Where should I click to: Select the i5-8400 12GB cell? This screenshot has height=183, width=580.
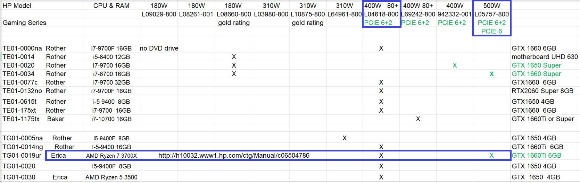pyautogui.click(x=111, y=57)
